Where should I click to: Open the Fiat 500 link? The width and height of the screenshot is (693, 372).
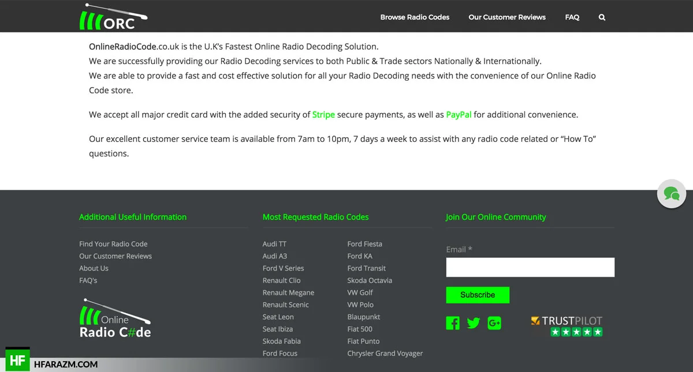[360, 329]
